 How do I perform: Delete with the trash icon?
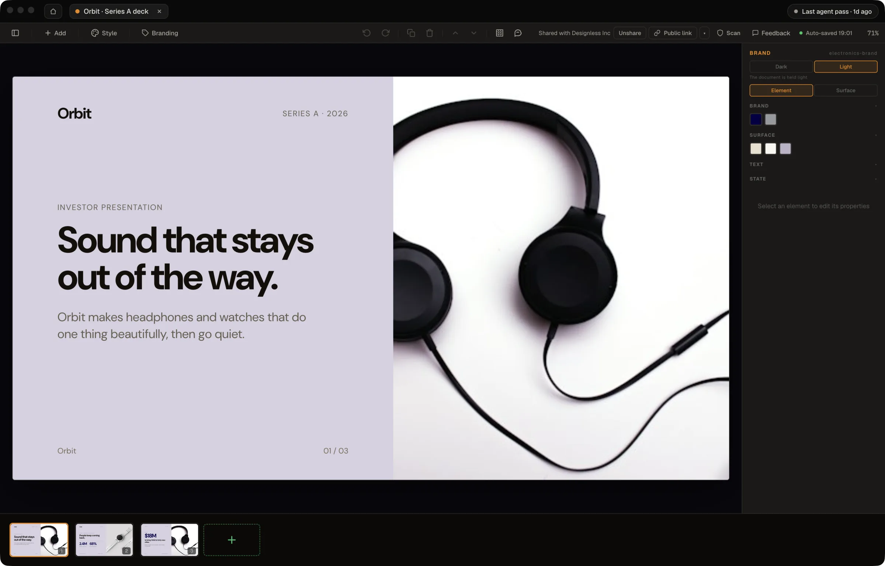[x=430, y=33]
